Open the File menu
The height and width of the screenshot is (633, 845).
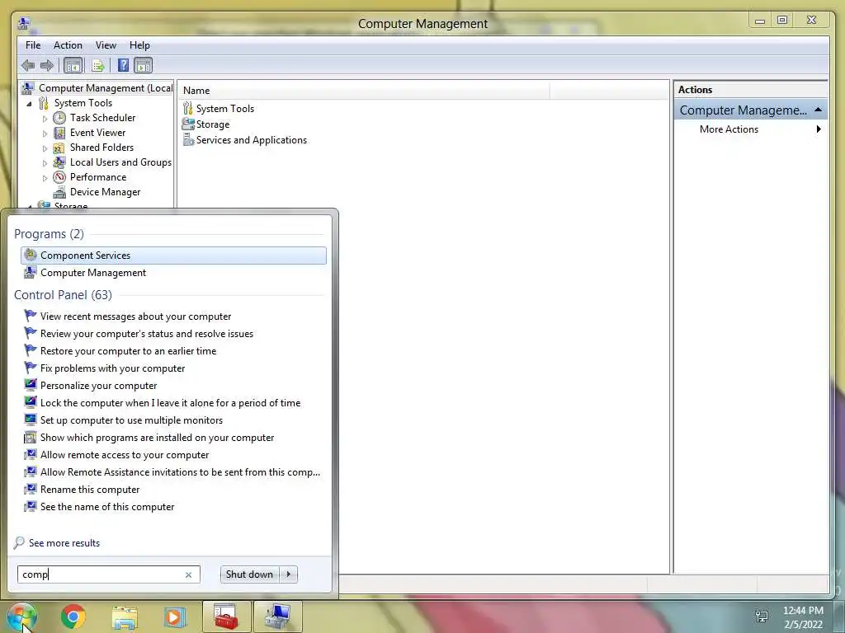[33, 45]
